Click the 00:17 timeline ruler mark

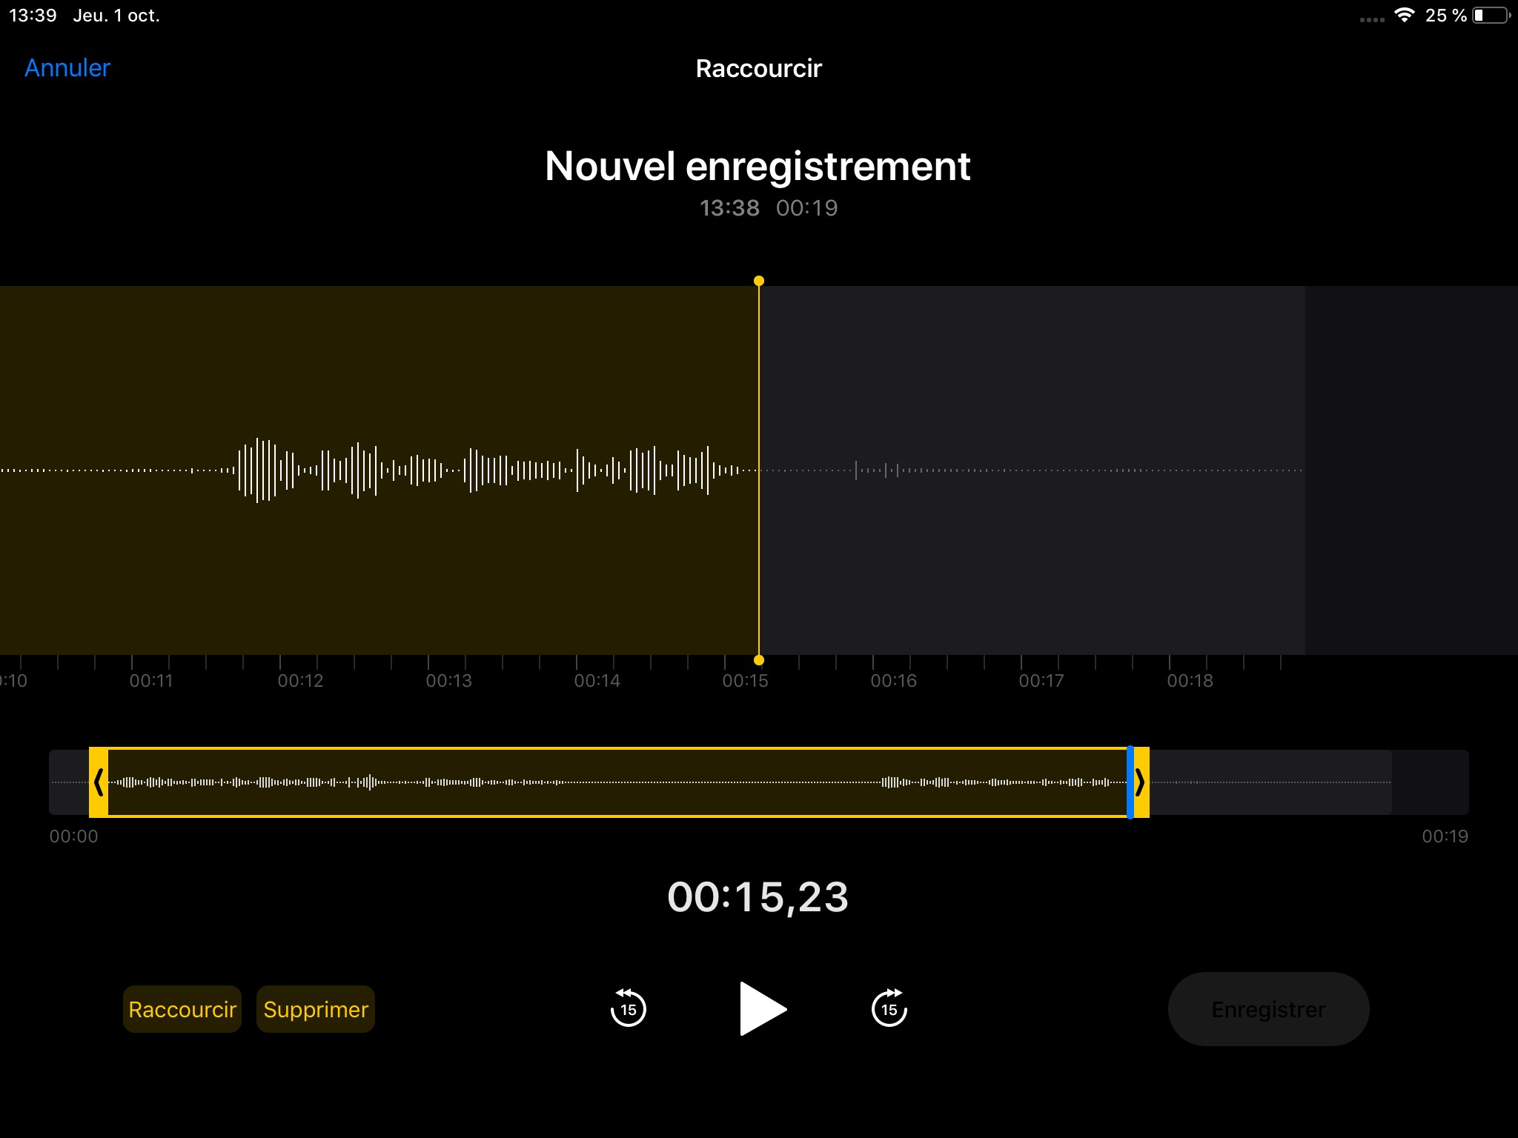[1041, 680]
